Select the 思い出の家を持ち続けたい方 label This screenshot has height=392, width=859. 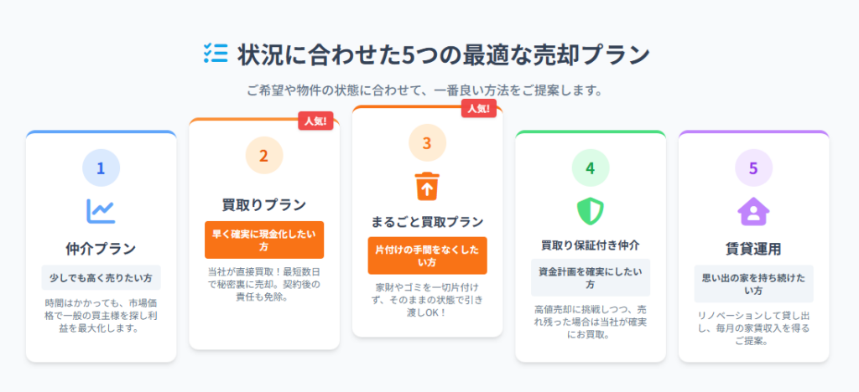tap(753, 284)
